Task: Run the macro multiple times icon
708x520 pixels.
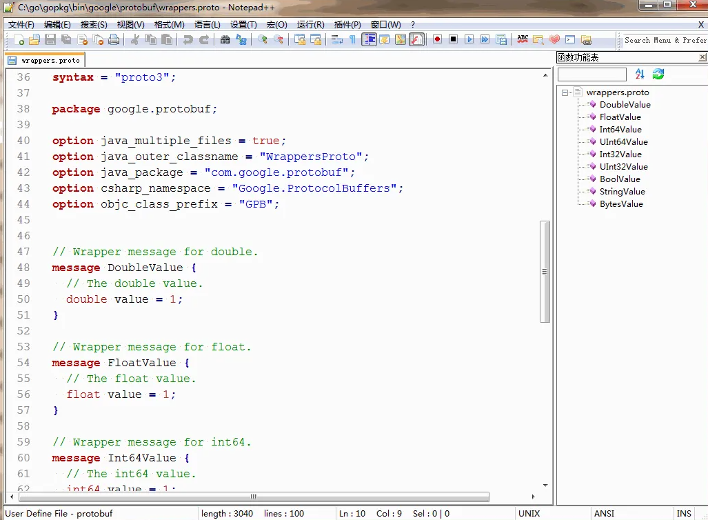Action: coord(485,39)
